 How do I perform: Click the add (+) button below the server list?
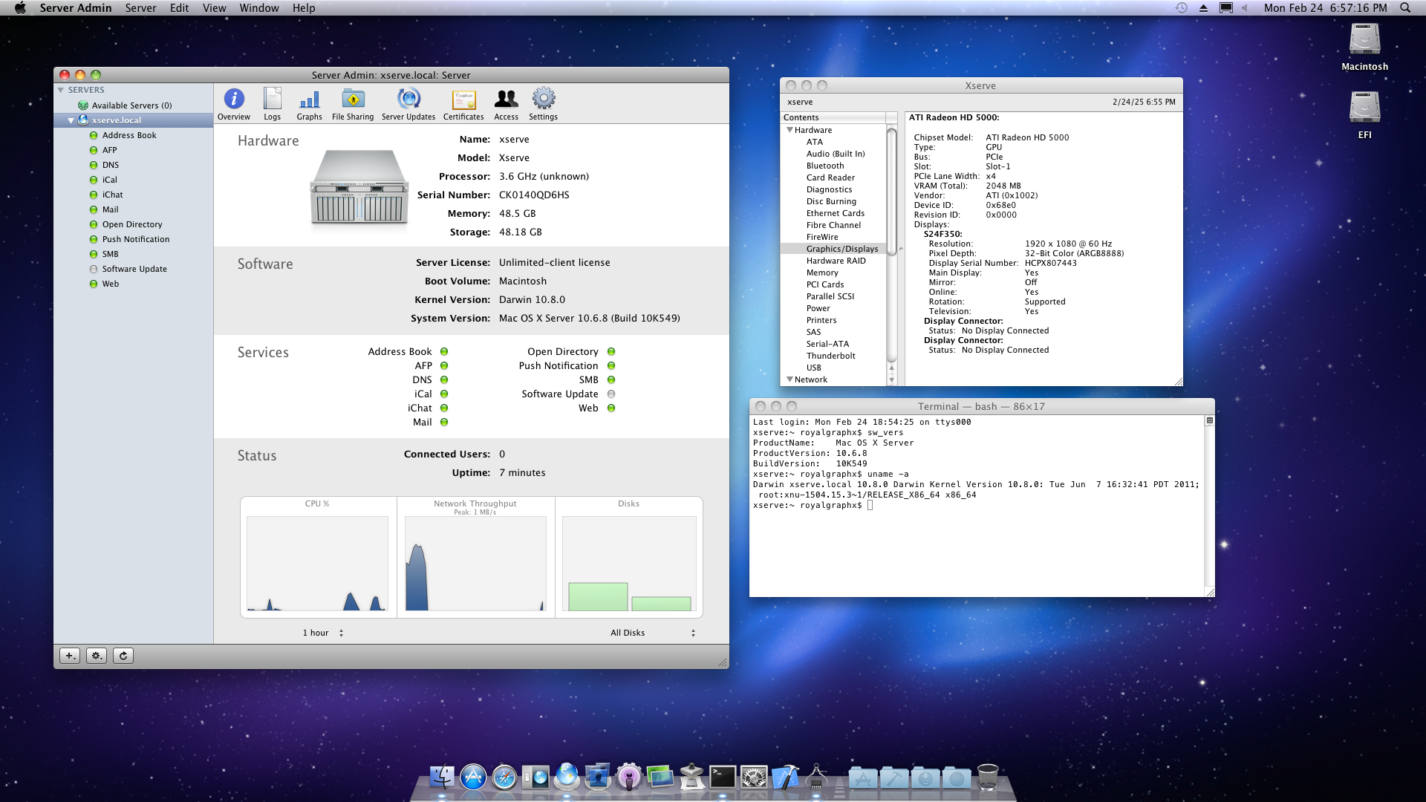coord(70,656)
